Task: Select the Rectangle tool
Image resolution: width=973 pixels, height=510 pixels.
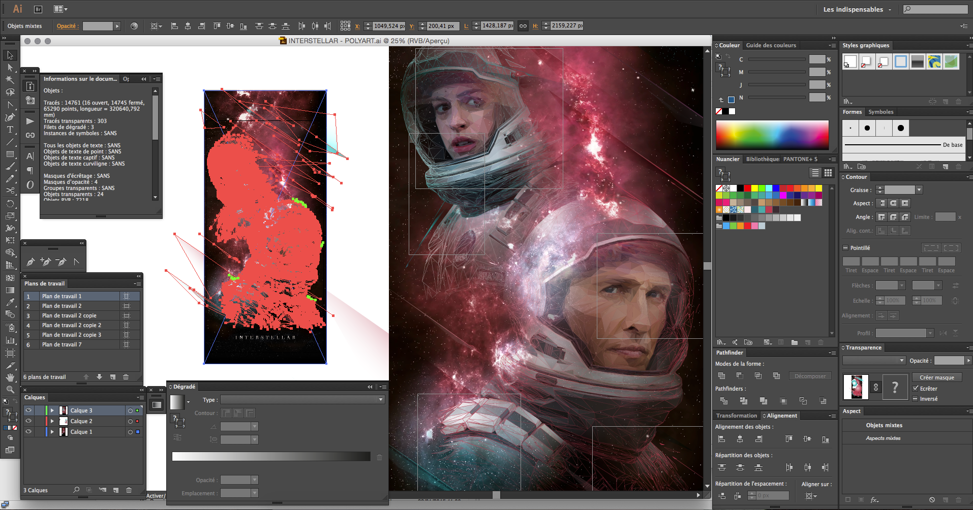Action: pos(10,154)
